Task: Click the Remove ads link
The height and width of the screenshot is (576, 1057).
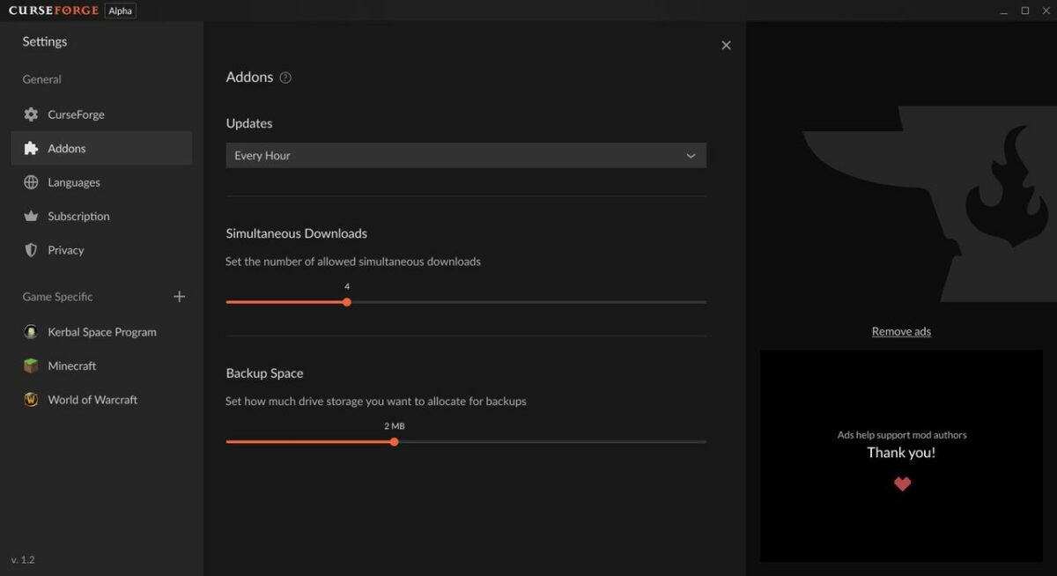Action: [x=901, y=331]
